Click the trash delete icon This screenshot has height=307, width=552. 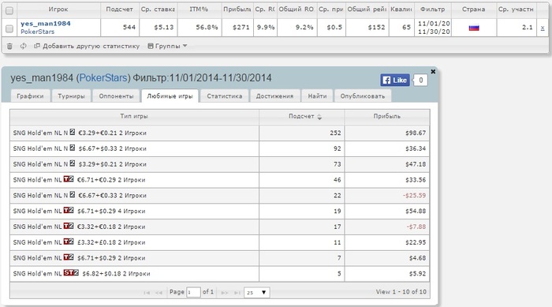click(x=9, y=47)
